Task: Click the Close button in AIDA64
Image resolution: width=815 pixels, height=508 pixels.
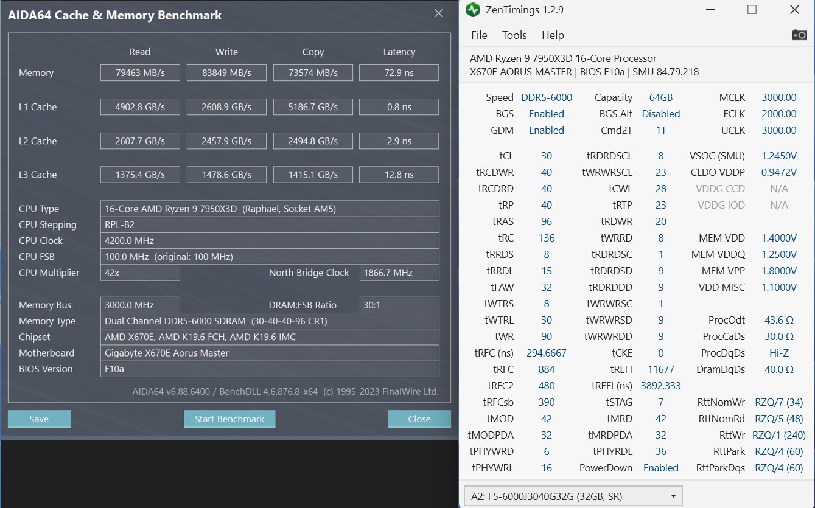Action: pos(419,419)
